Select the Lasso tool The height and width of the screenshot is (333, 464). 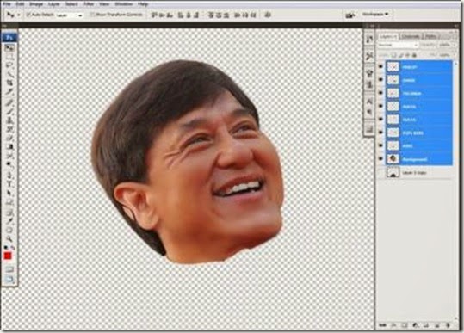9,65
